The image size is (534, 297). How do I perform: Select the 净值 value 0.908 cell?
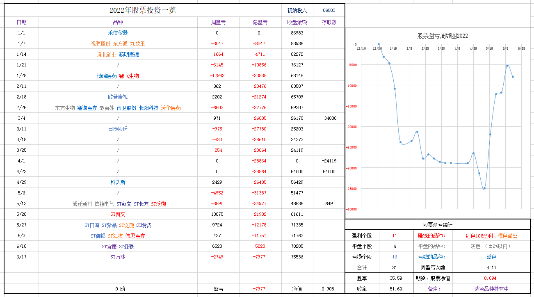tap(329, 289)
